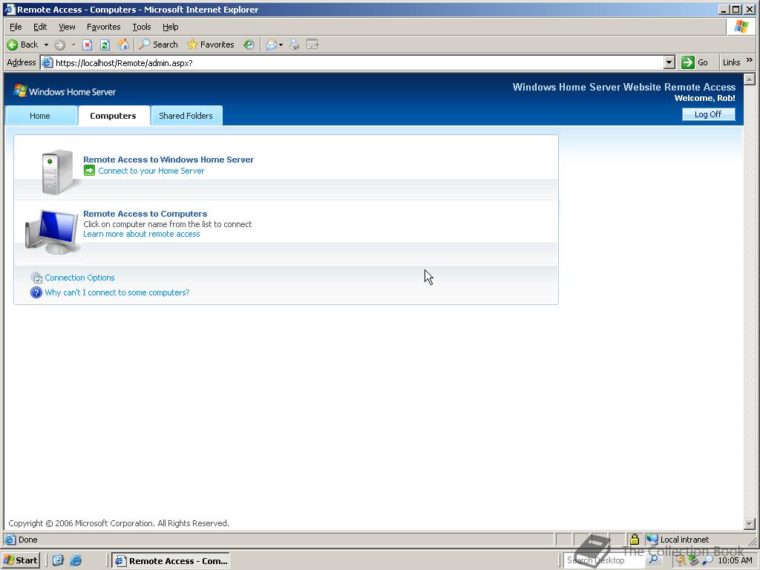Viewport: 760px width, 570px height.
Task: Click the Show Desktop quick launch icon
Action: 59,560
